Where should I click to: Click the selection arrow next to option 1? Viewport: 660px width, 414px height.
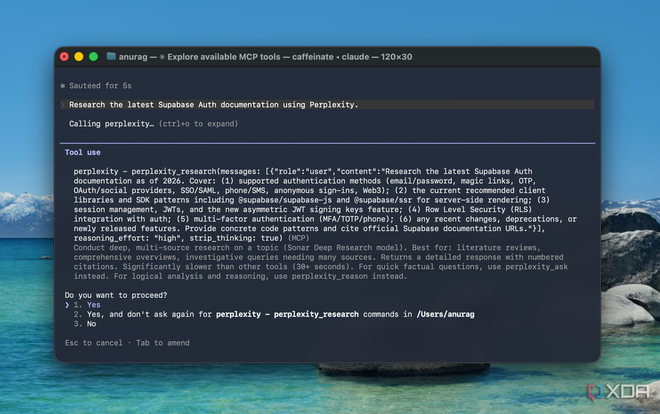(67, 305)
